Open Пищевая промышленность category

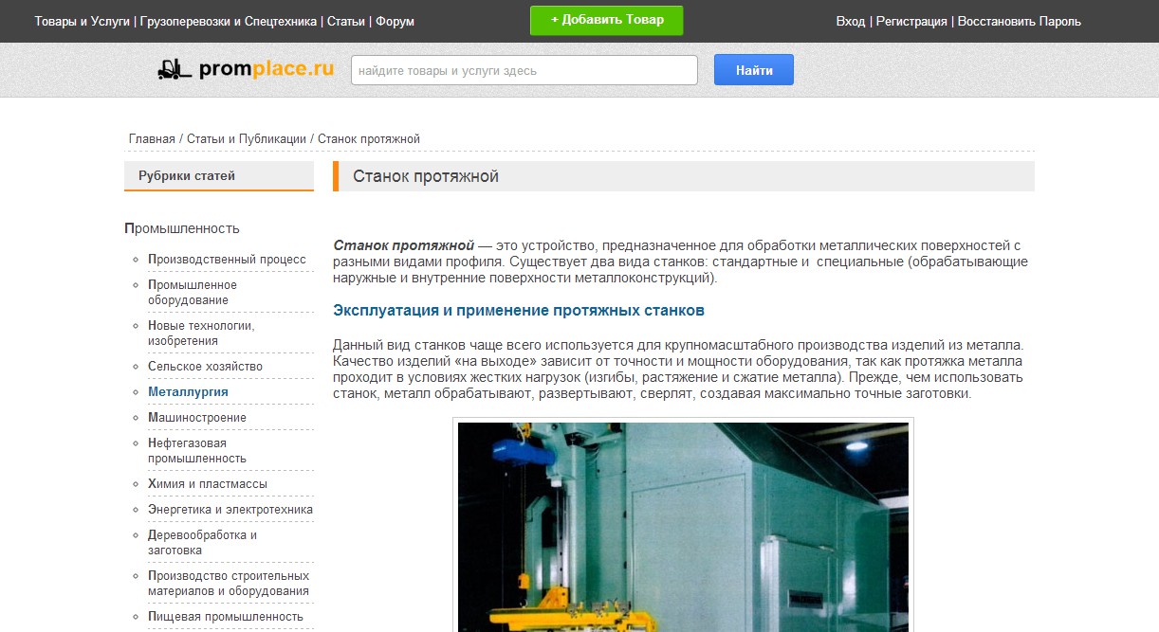[226, 617]
